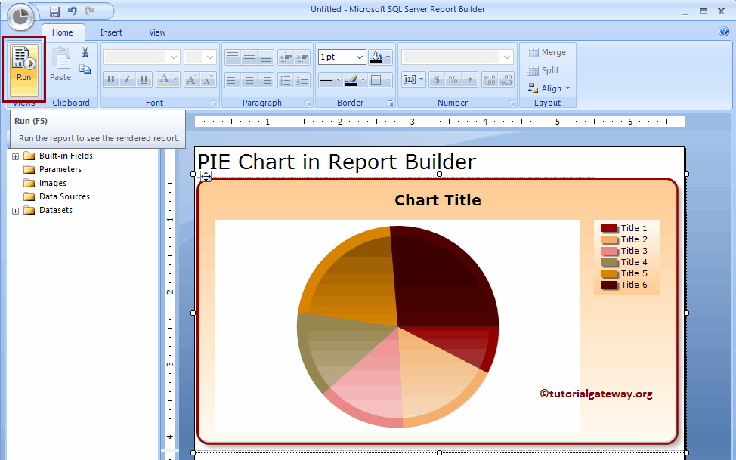The height and width of the screenshot is (460, 736).
Task: Open the number format combo box
Action: [457, 57]
